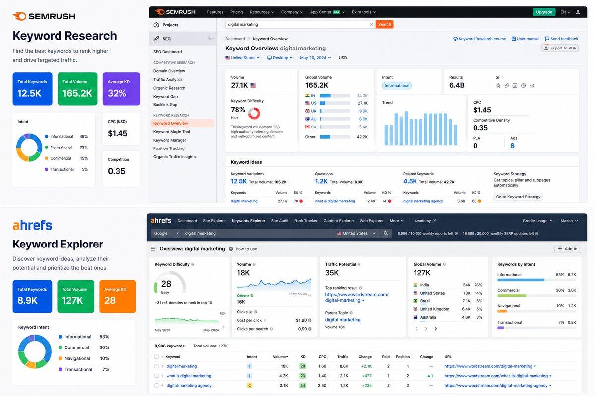Click the green KD 28 badge in keyword table
Image resolution: width=595 pixels, height=396 pixels.
click(303, 366)
